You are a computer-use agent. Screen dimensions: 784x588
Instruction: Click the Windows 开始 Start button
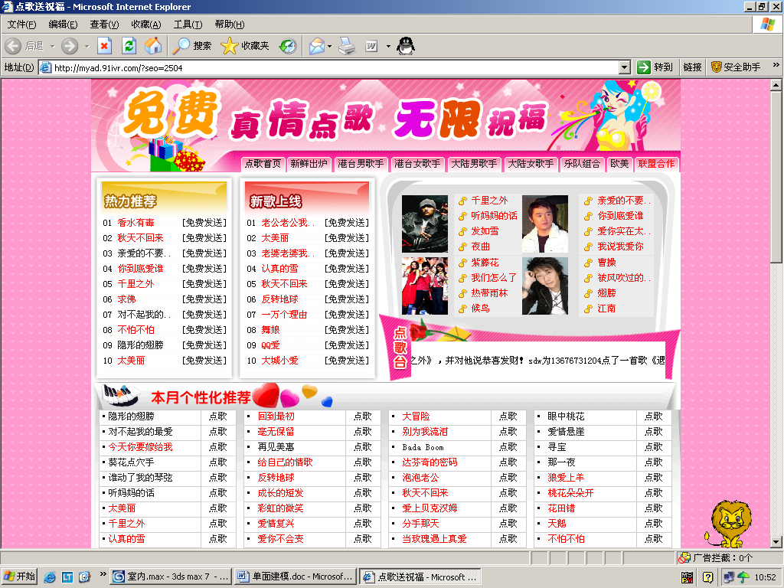19,577
